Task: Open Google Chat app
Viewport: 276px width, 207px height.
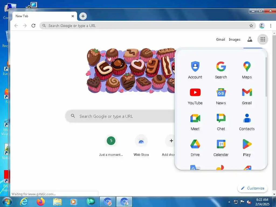Action: click(x=221, y=122)
